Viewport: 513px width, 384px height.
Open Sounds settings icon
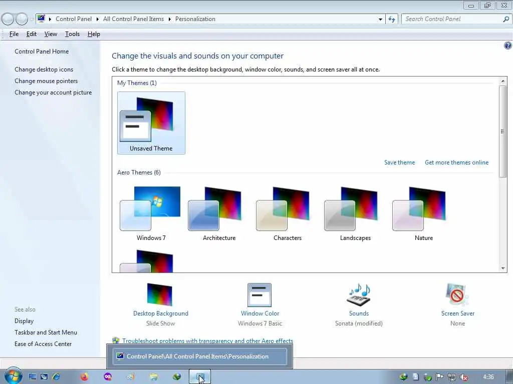(x=359, y=294)
